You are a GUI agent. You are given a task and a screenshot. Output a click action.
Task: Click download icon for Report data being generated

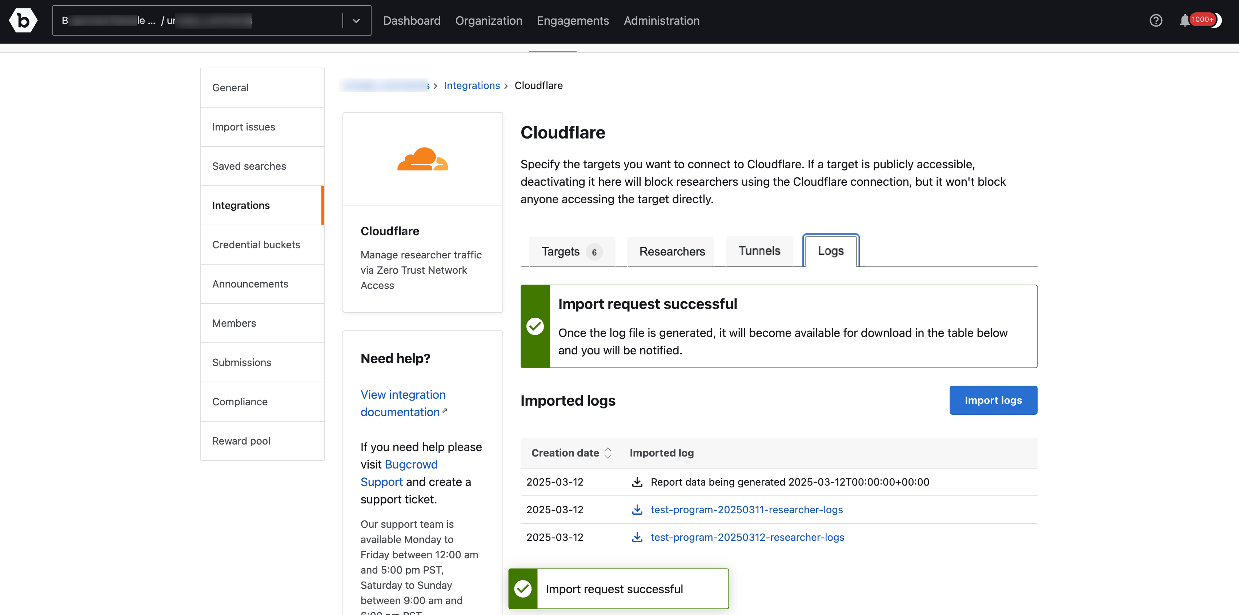[637, 482]
